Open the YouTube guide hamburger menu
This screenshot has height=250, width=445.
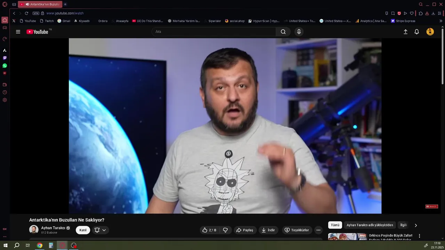tap(18, 32)
